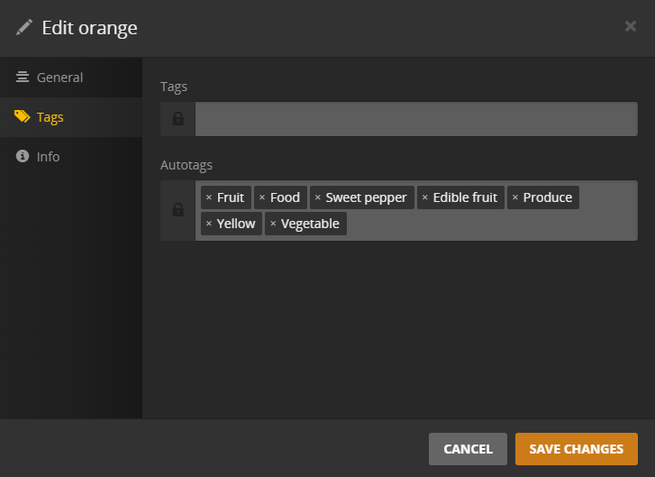
Task: Click empty space in the Autotags field
Action: click(x=487, y=224)
